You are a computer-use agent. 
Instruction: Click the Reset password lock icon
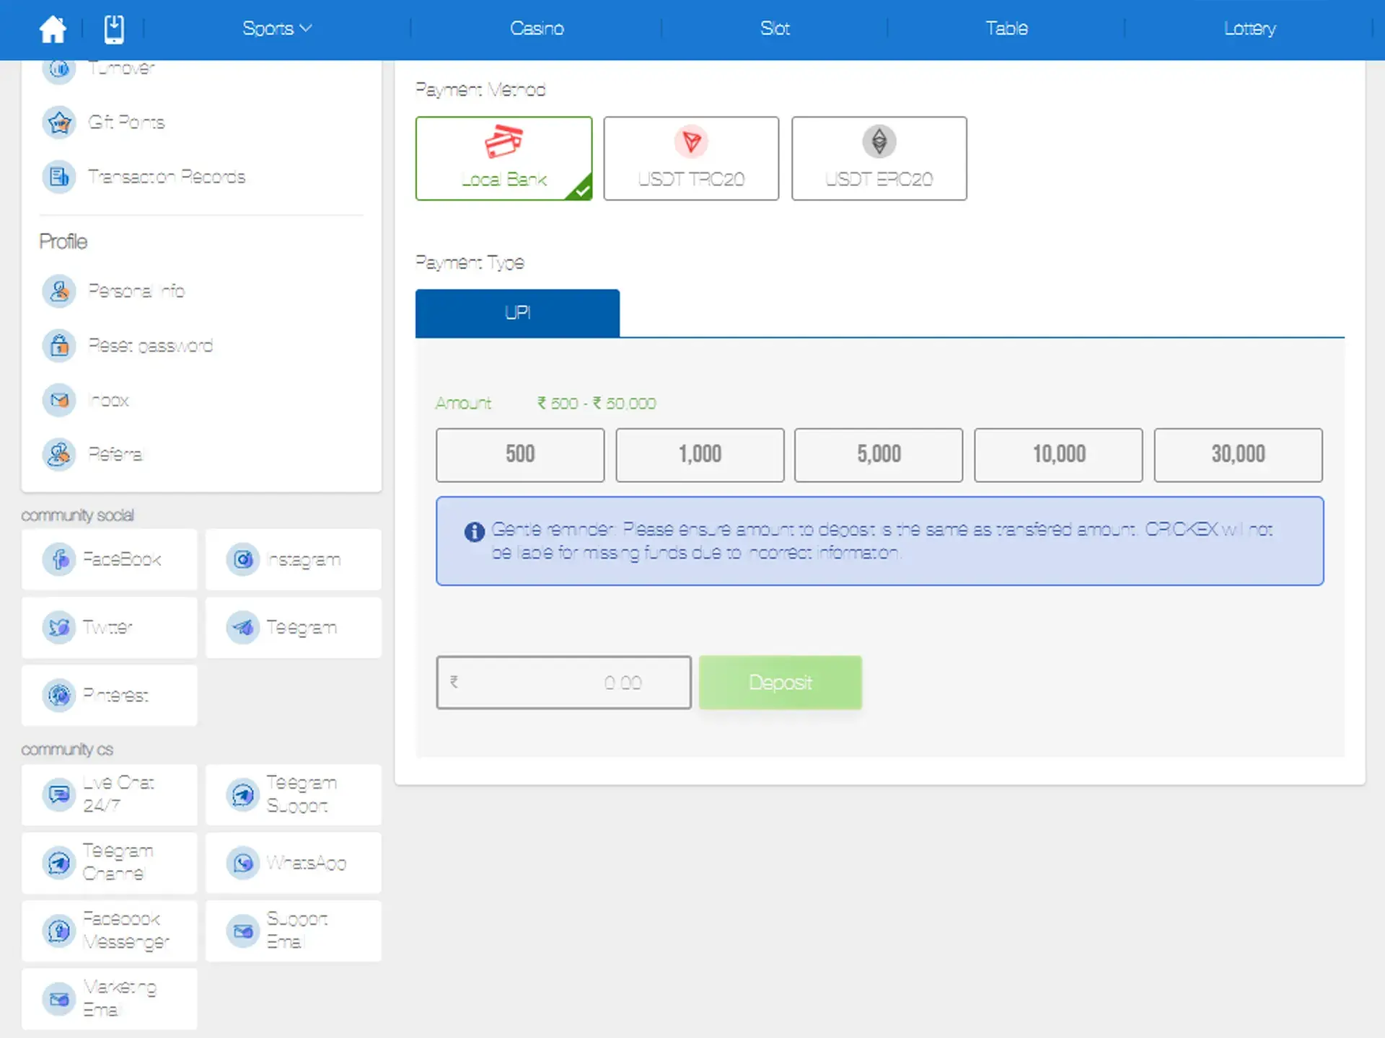pos(59,346)
